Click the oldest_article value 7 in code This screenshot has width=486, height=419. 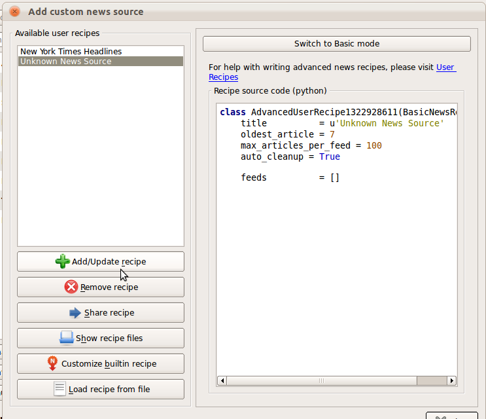click(x=332, y=135)
